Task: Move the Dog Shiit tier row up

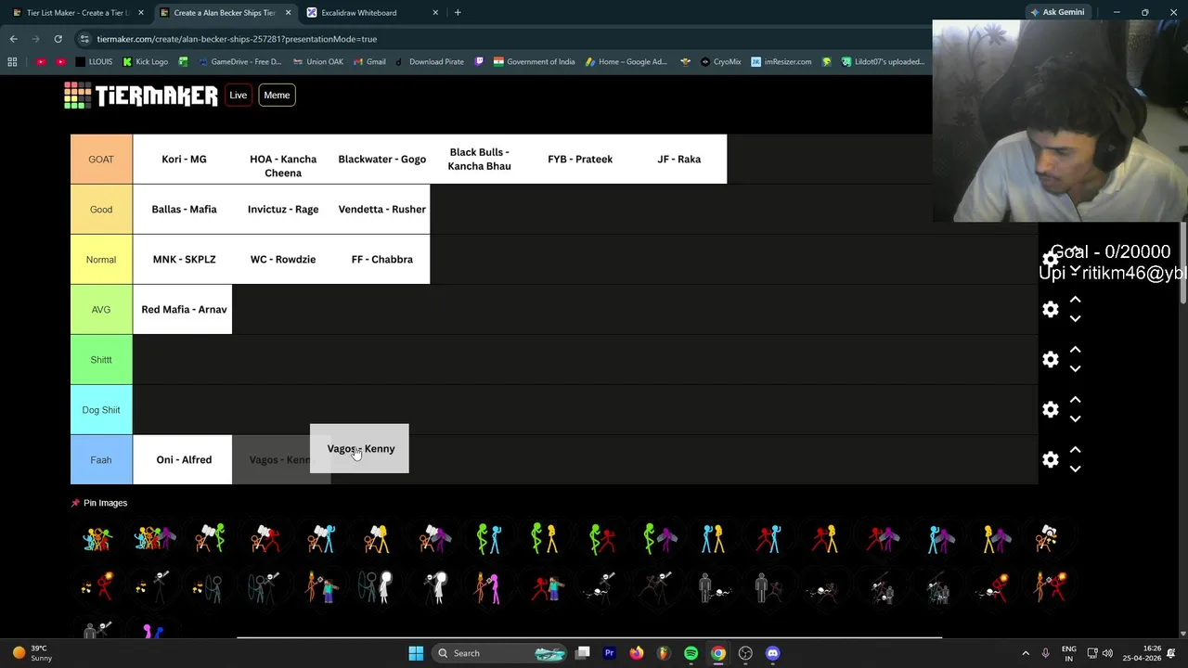Action: click(1075, 400)
